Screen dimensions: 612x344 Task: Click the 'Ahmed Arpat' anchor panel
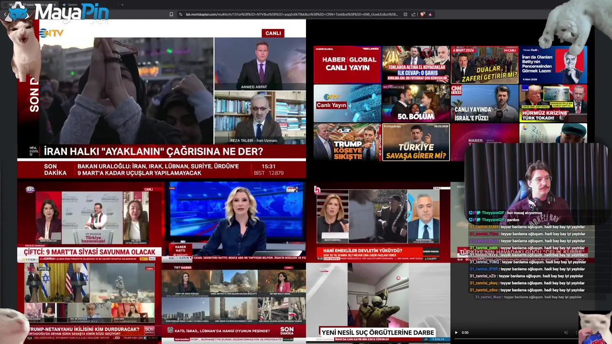click(260, 64)
